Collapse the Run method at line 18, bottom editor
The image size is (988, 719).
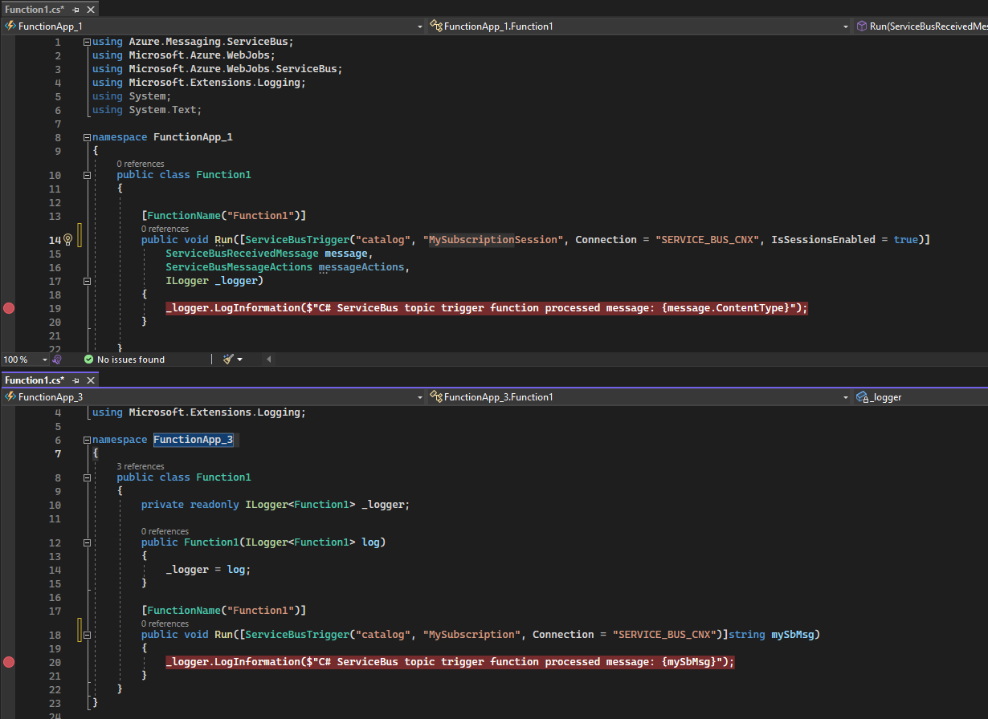87,635
